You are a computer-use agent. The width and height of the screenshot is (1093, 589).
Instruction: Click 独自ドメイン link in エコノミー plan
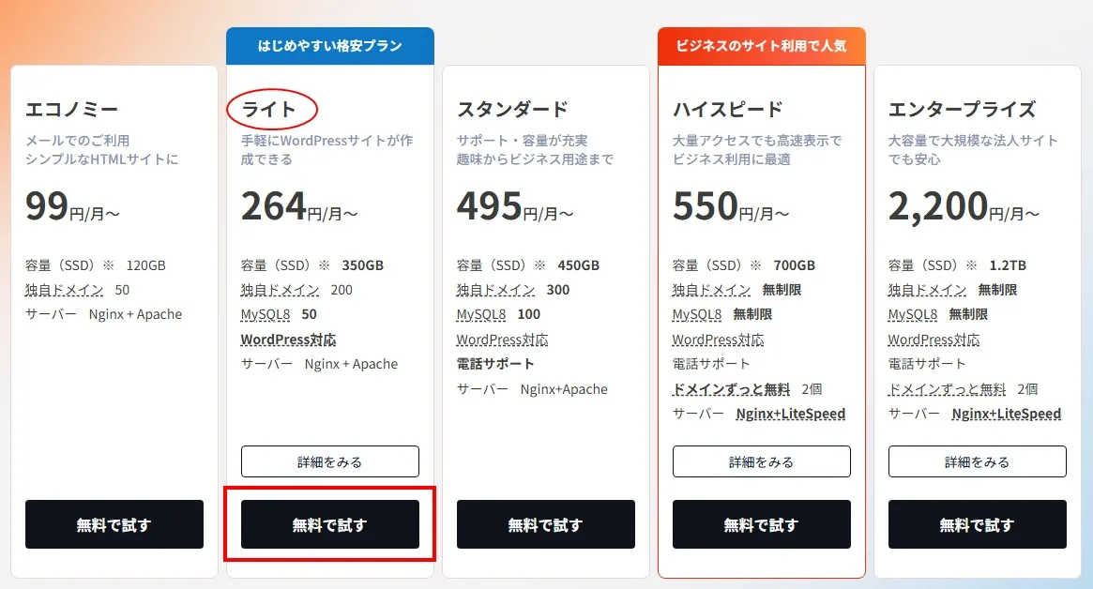click(x=64, y=290)
